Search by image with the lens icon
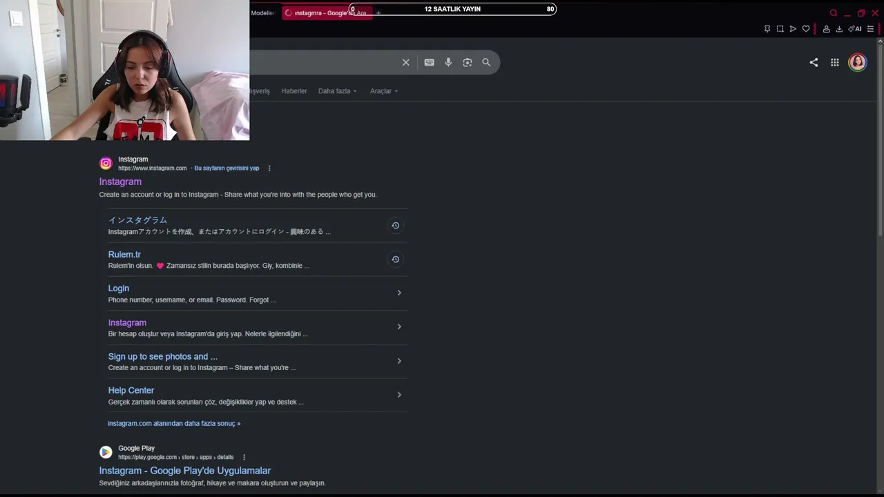This screenshot has height=497, width=884. [468, 62]
